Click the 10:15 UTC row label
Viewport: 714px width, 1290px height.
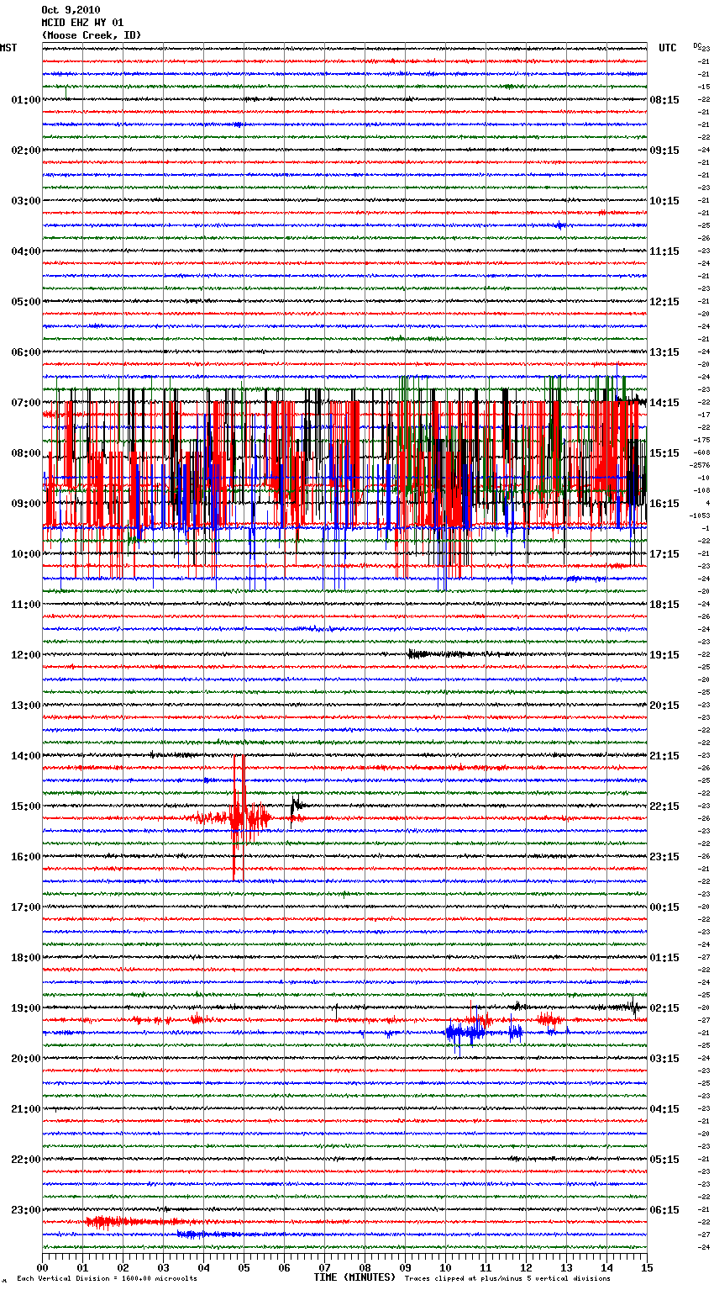click(x=664, y=201)
